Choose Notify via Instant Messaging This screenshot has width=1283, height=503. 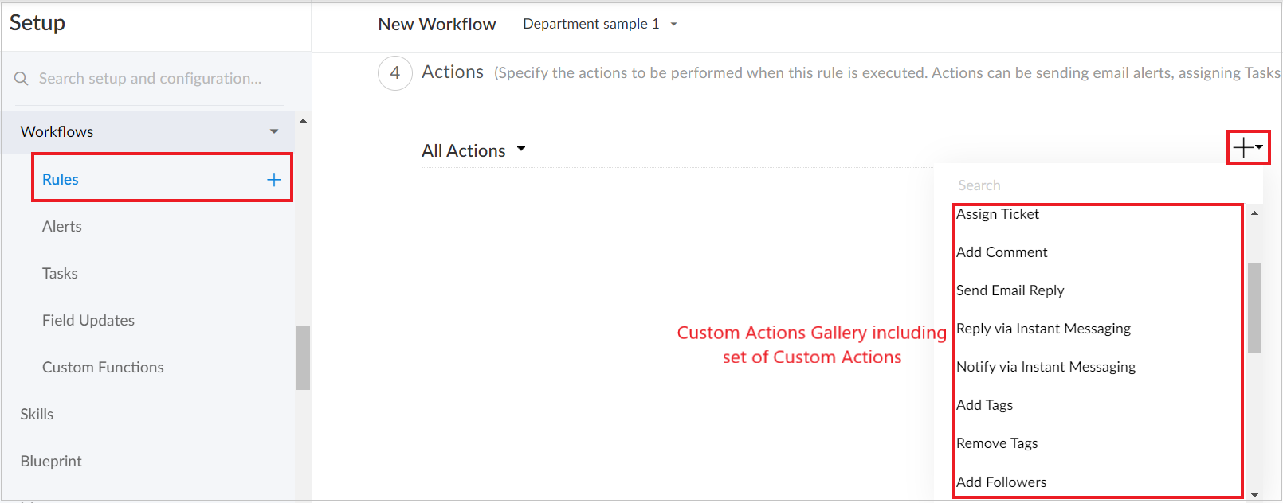[x=1046, y=367]
